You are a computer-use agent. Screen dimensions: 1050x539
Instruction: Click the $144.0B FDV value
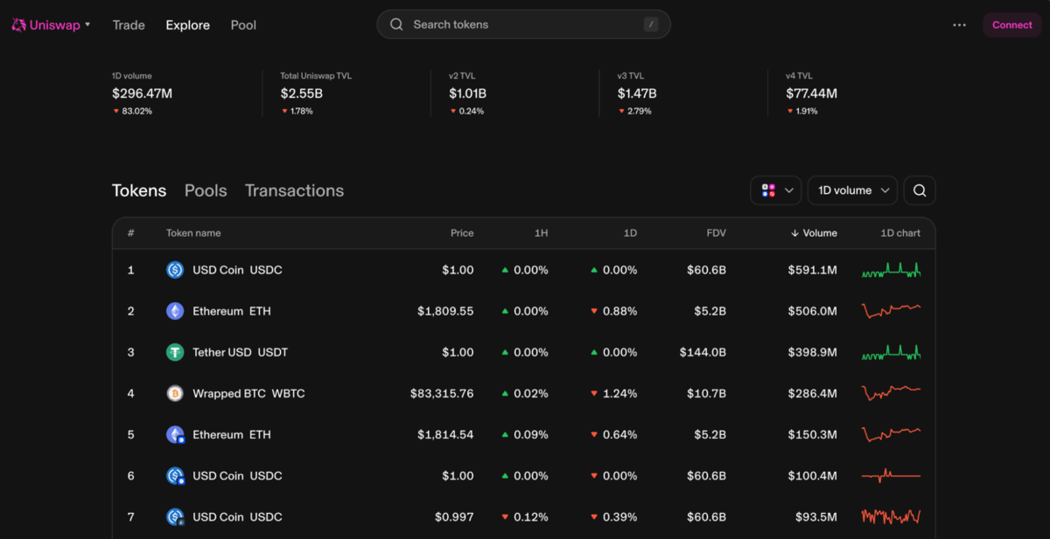(703, 352)
